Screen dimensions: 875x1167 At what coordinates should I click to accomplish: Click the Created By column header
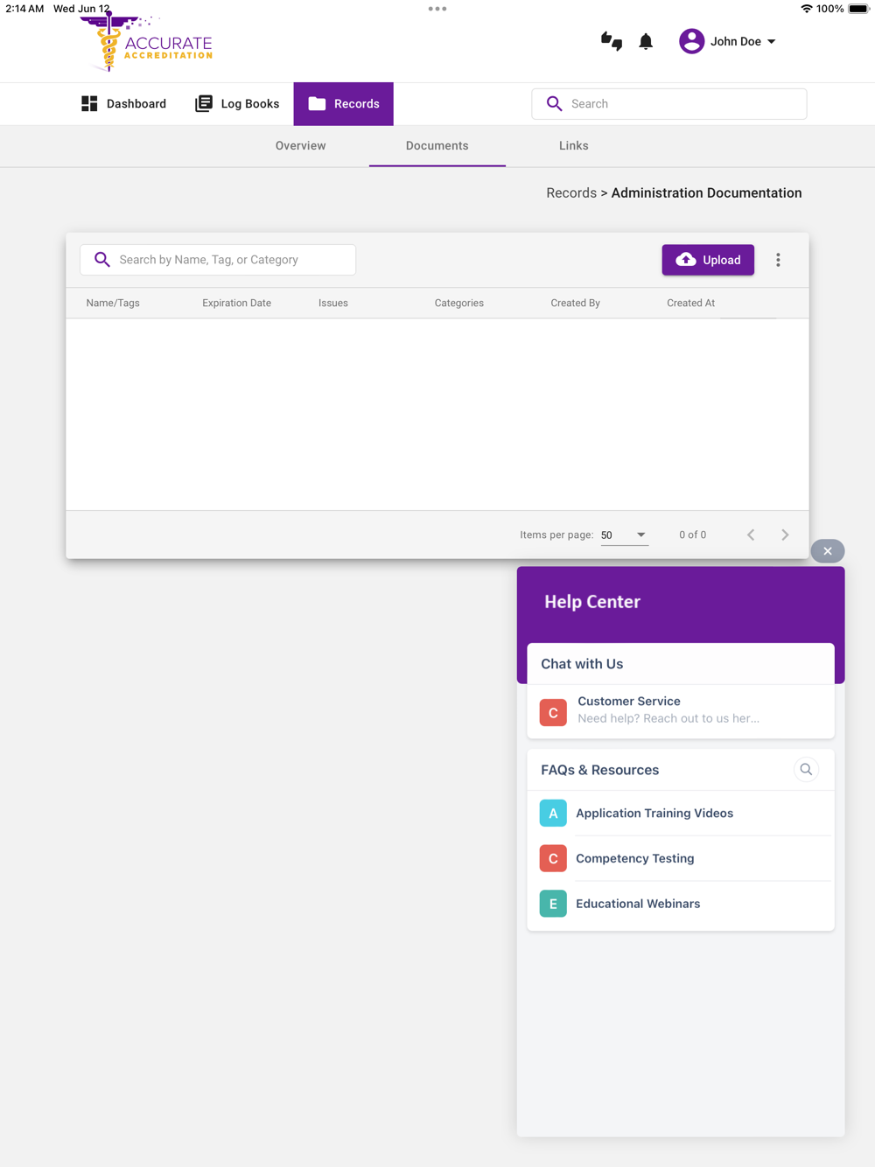(x=575, y=303)
